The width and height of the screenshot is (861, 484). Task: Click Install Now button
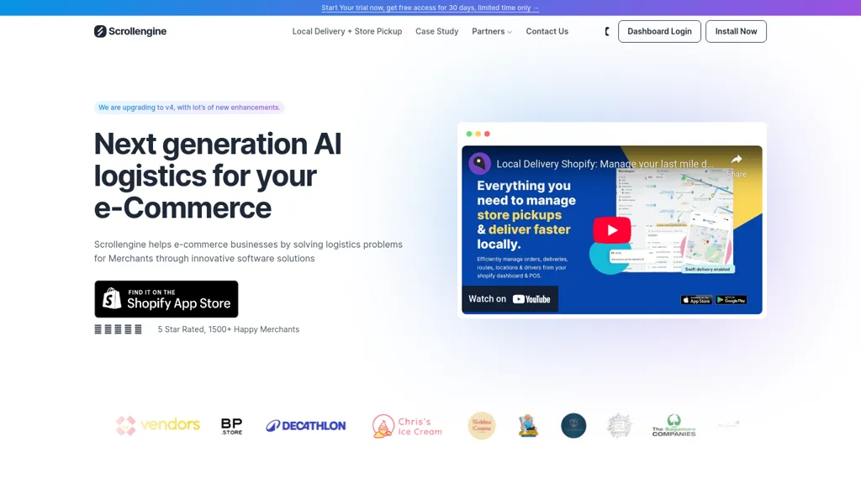(736, 31)
